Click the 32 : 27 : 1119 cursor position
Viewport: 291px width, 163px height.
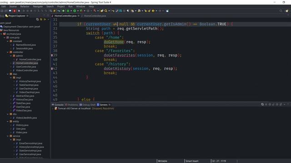coord(219,161)
